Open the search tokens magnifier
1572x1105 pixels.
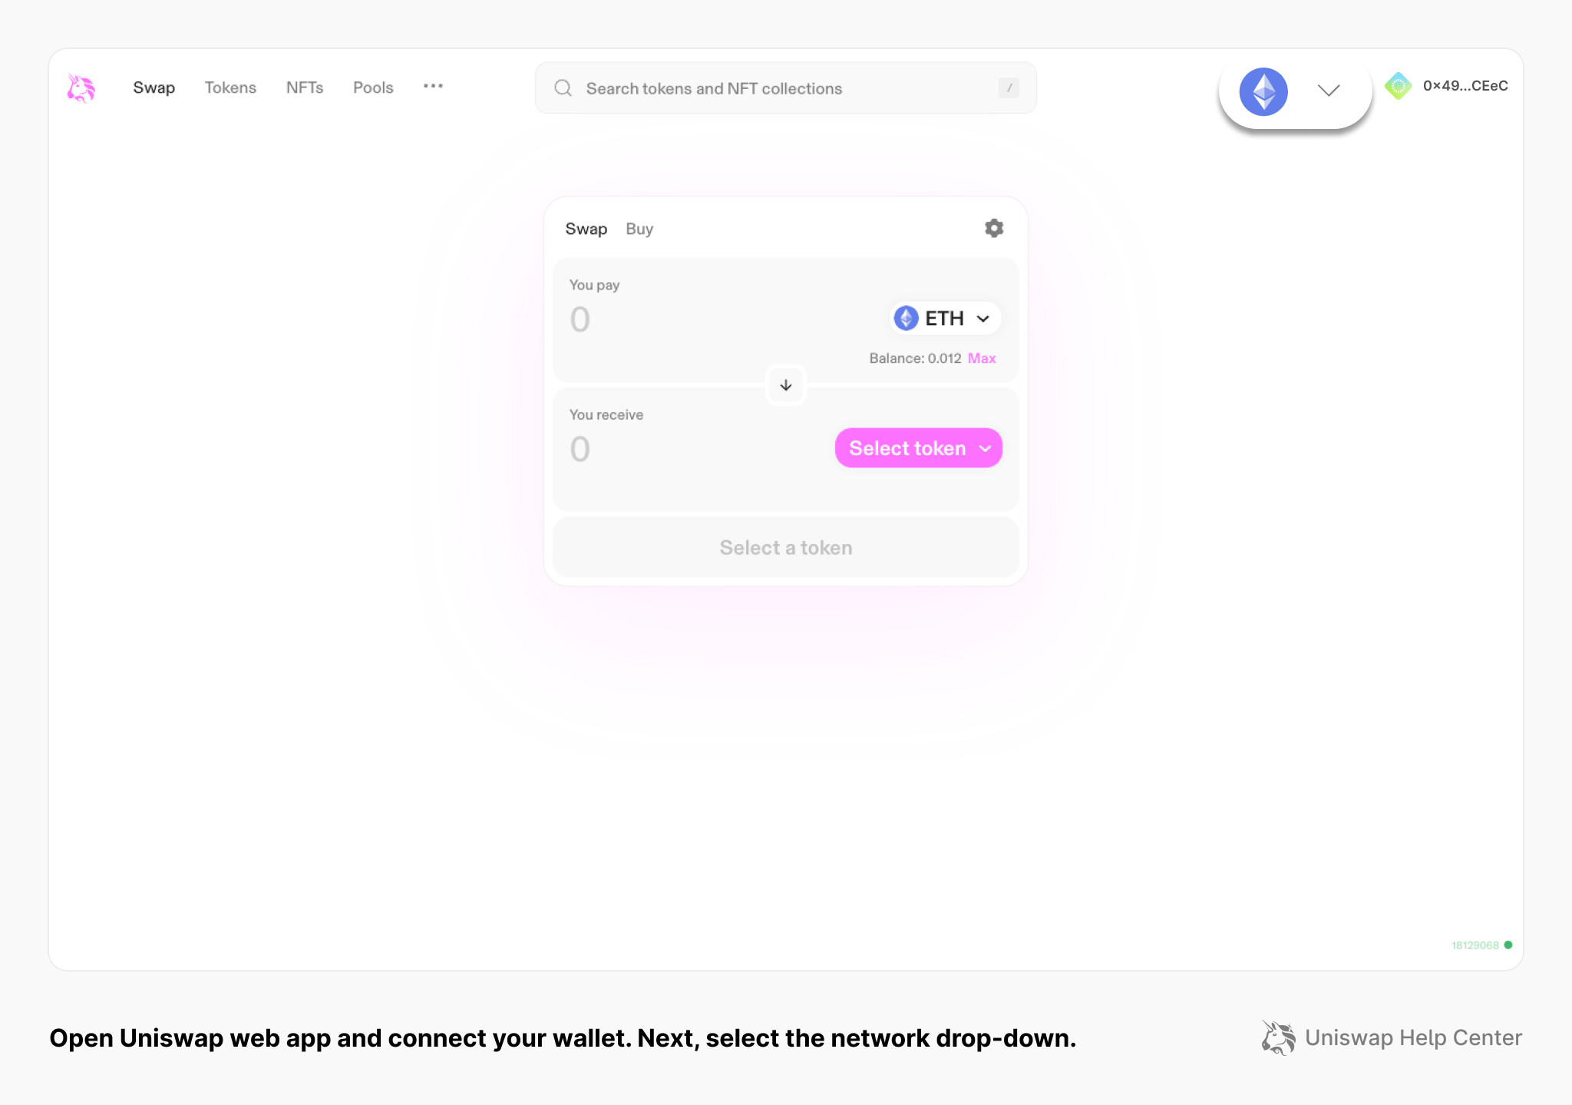point(563,87)
